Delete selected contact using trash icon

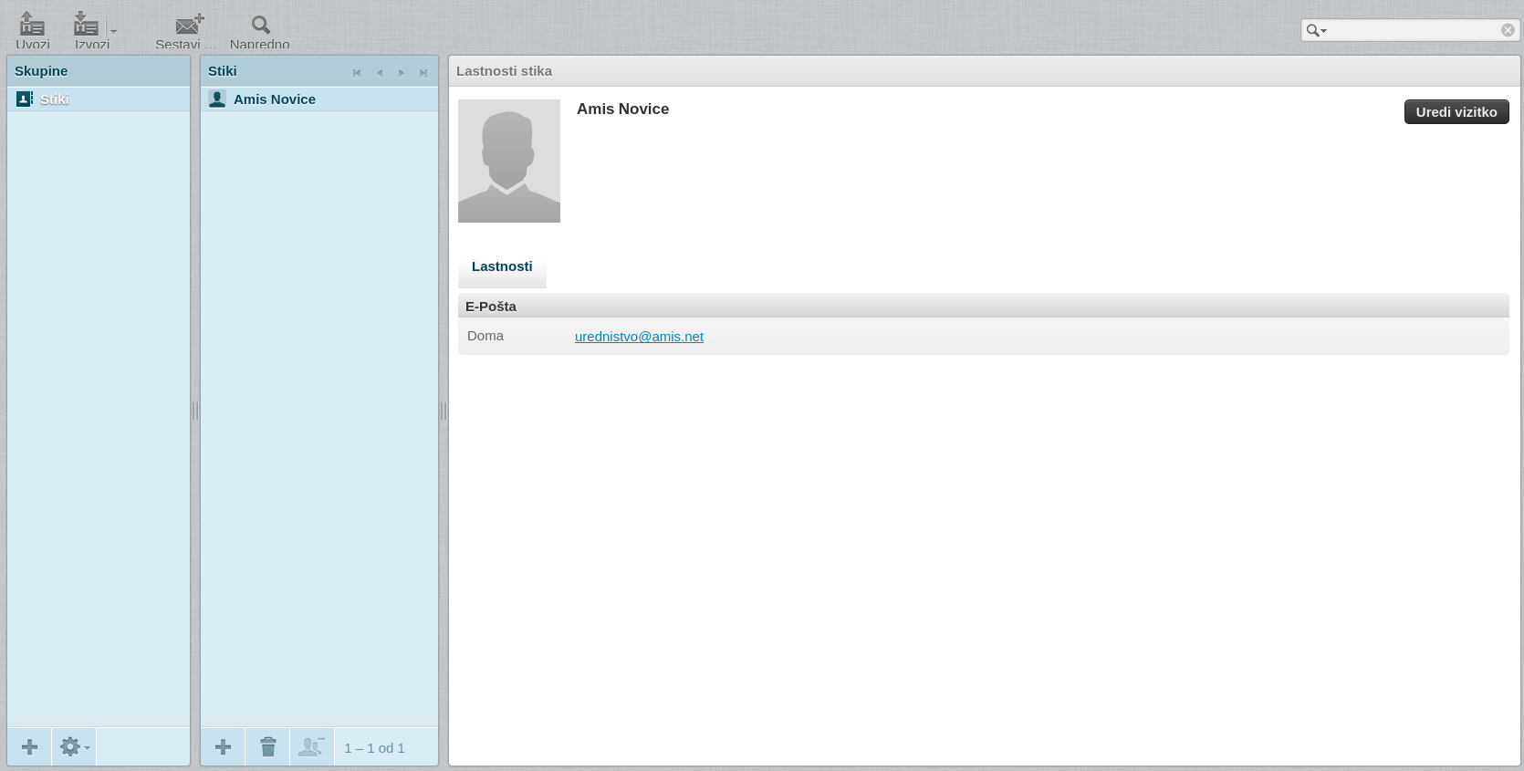click(x=267, y=747)
